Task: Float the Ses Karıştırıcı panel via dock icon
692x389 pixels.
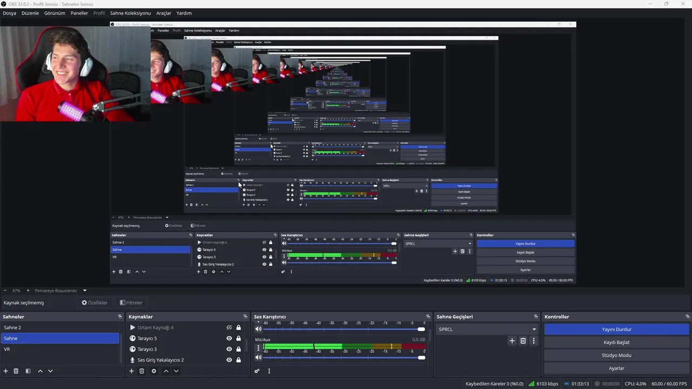Action: (428, 317)
